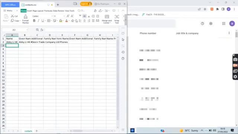The image size is (238, 134).
Task: Align text left
Action: click(80, 21)
